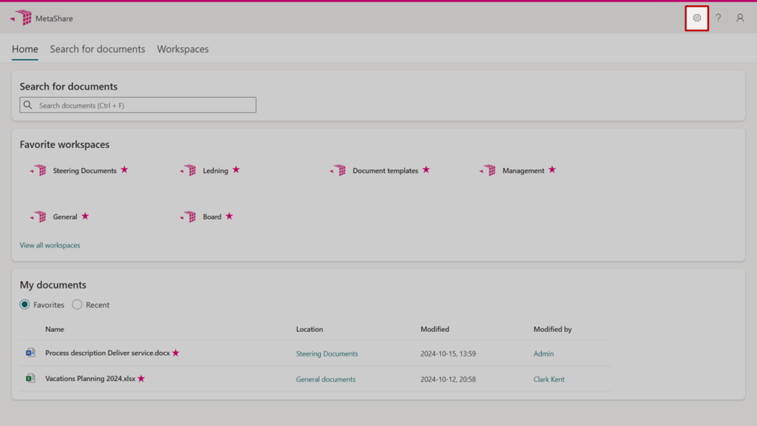The height and width of the screenshot is (426, 757).
Task: Select the Favorites radio button
Action: [x=25, y=305]
